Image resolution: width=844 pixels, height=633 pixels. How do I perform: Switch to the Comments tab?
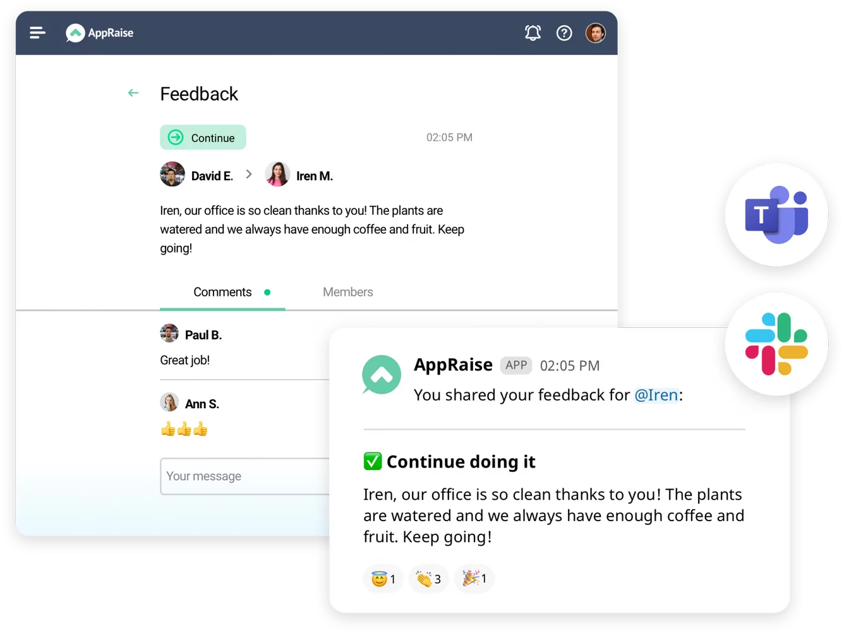click(x=222, y=292)
